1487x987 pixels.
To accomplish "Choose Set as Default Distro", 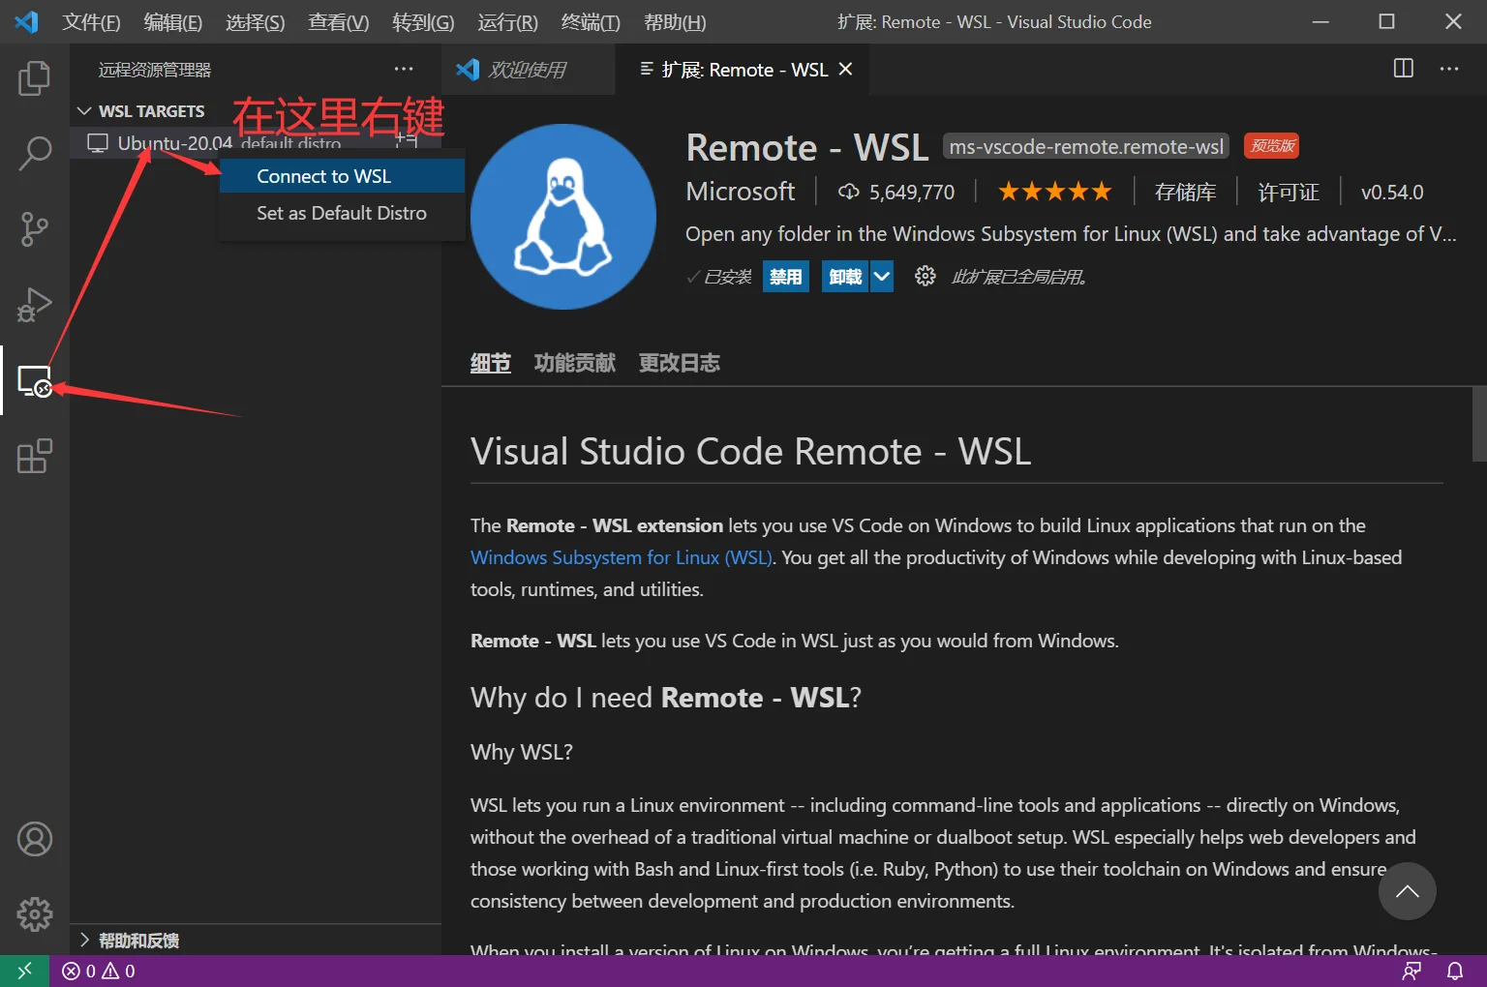I will 341,213.
